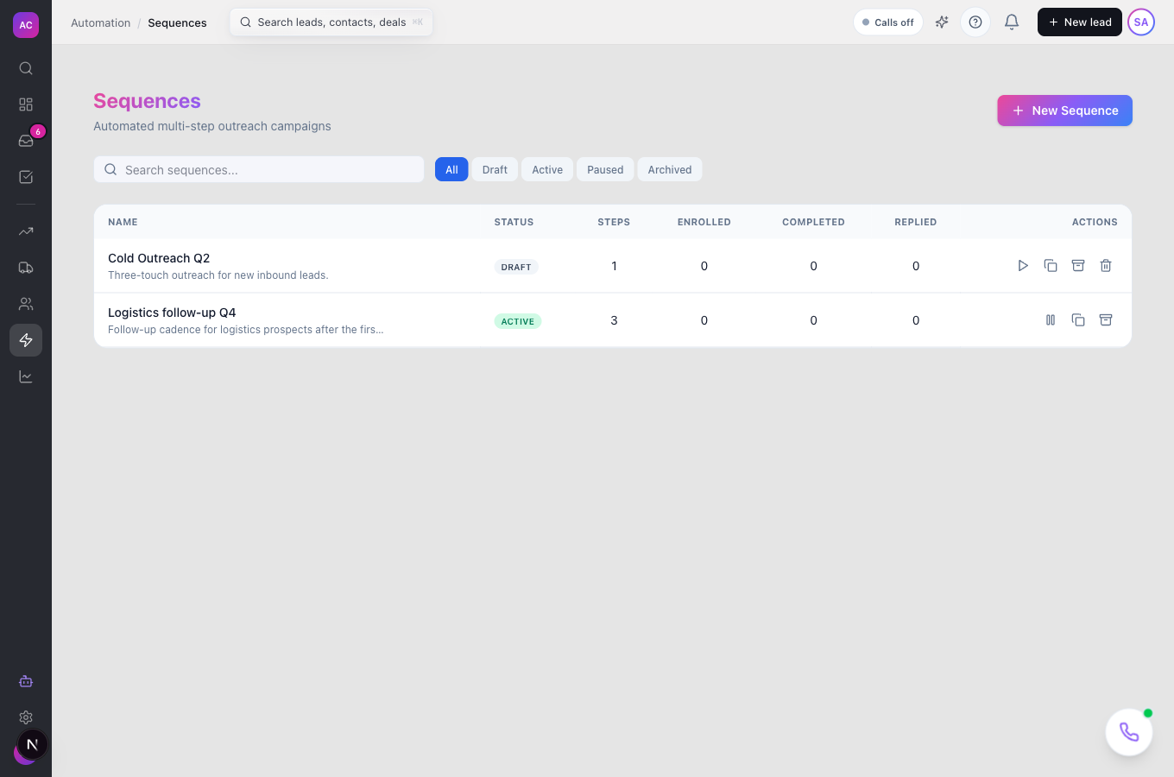Open notifications bell
This screenshot has width=1174, height=777.
1012,22
